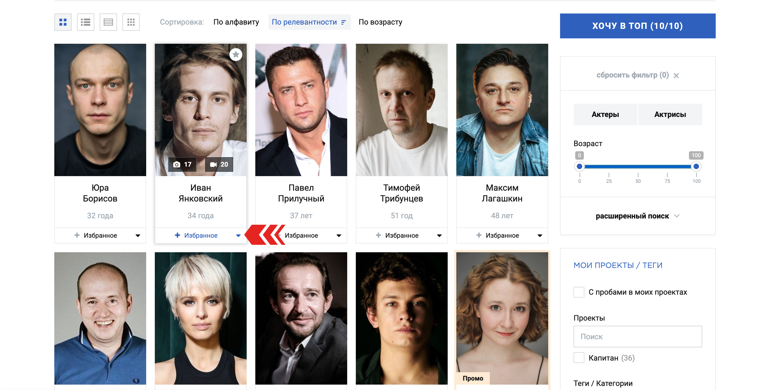Select the Актрисы tab
This screenshot has height=390, width=770.
coord(670,115)
